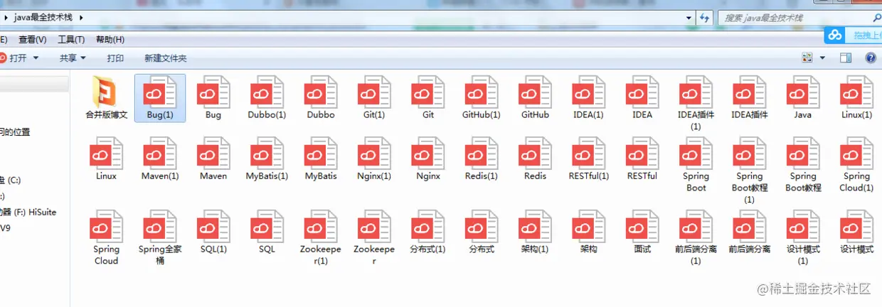Click the Git file label
Viewport: 882px width, 307px height.
[x=428, y=114]
